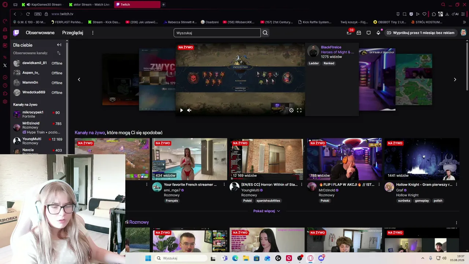Open Twitch top navigation more options menu
This screenshot has width=469, height=264.
[93, 33]
